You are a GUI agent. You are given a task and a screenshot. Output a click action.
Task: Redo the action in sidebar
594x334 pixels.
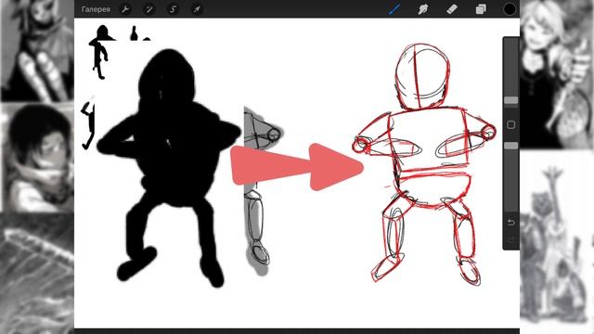point(510,239)
